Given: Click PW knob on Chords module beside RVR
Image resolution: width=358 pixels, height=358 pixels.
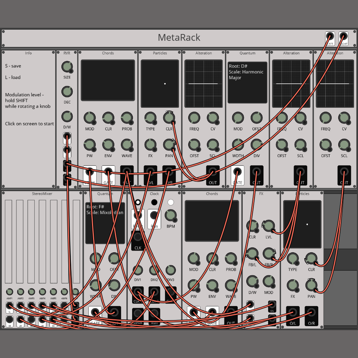Looking at the screenshot, I should (89, 145).
